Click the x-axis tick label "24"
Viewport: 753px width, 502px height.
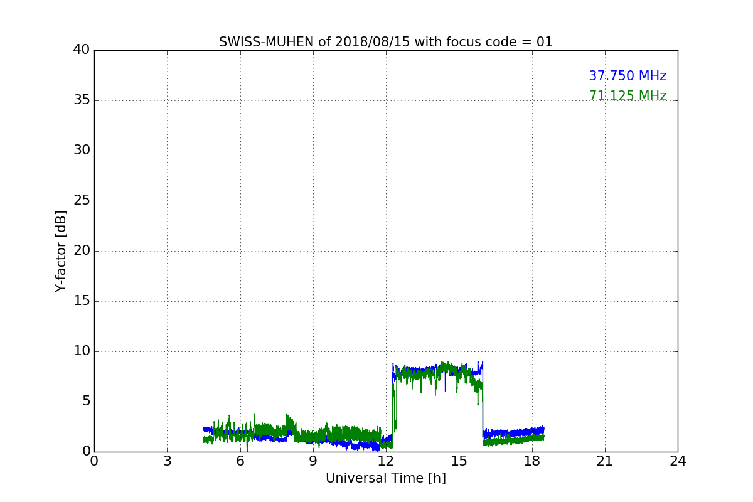[x=678, y=461]
